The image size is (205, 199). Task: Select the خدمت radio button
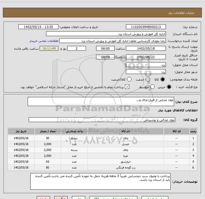click(148, 79)
